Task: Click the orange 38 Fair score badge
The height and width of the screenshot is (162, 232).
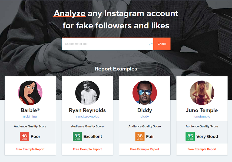Action: pyautogui.click(x=140, y=136)
